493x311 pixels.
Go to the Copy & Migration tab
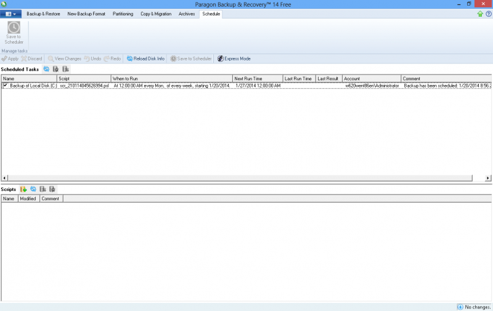(x=156, y=14)
